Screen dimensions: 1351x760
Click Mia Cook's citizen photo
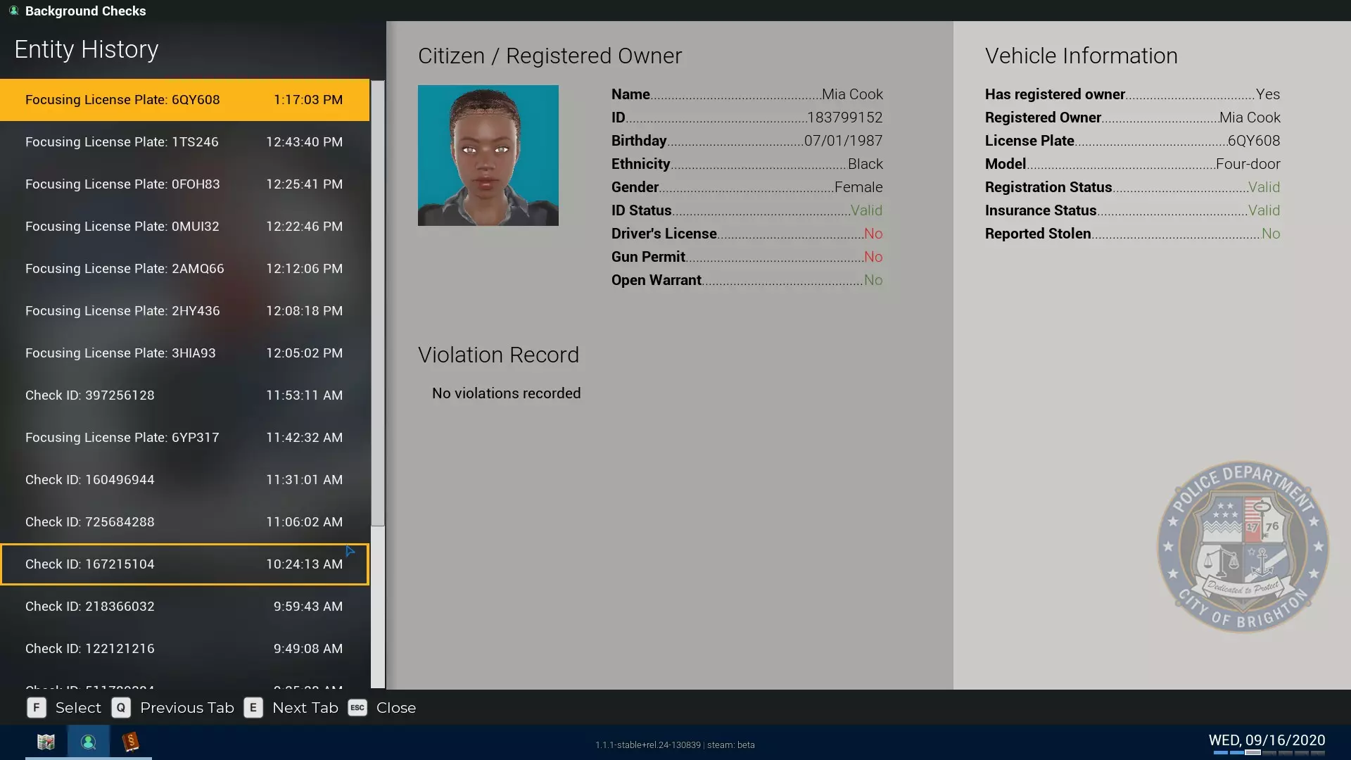pyautogui.click(x=488, y=156)
